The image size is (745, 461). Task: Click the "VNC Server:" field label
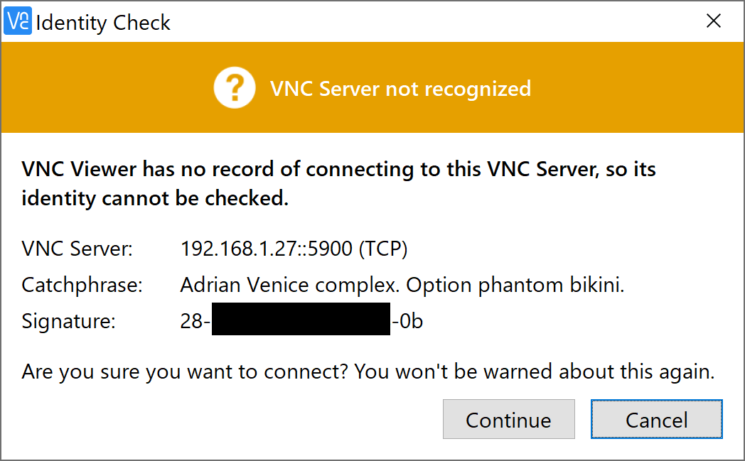[x=77, y=249]
